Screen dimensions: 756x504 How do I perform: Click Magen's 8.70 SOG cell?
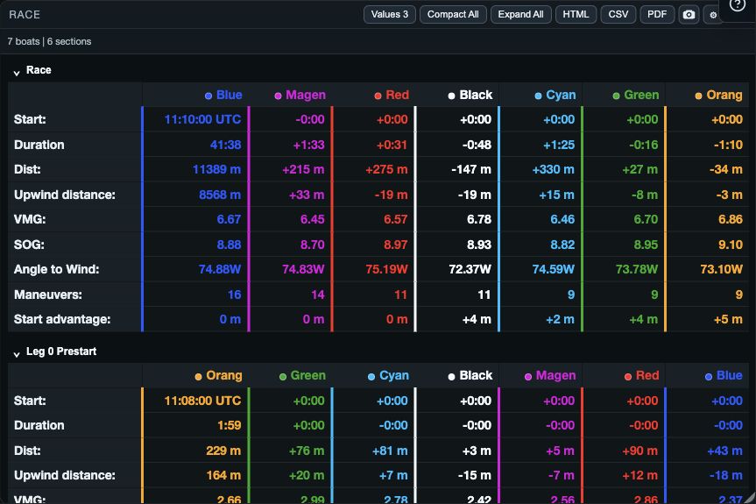(x=313, y=245)
